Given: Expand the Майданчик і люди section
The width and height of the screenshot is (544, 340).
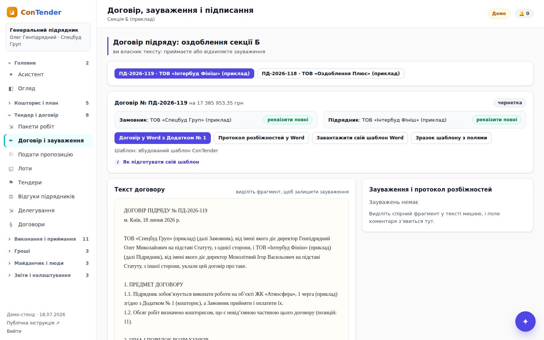Looking at the screenshot, I should pos(48,263).
